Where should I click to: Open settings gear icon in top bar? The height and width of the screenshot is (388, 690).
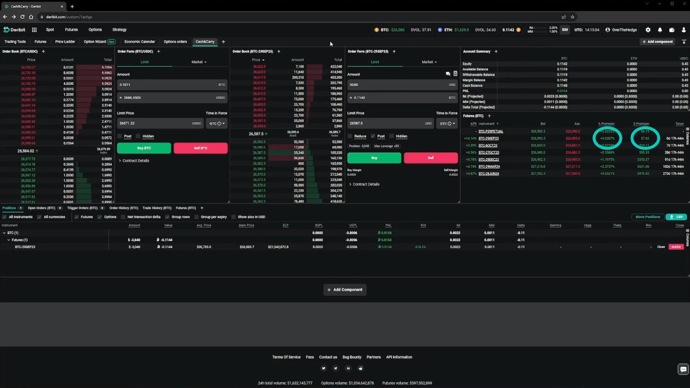(648, 30)
